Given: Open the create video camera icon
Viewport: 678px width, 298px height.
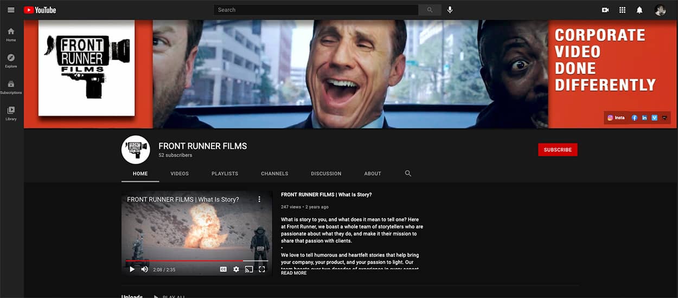Looking at the screenshot, I should coord(605,10).
